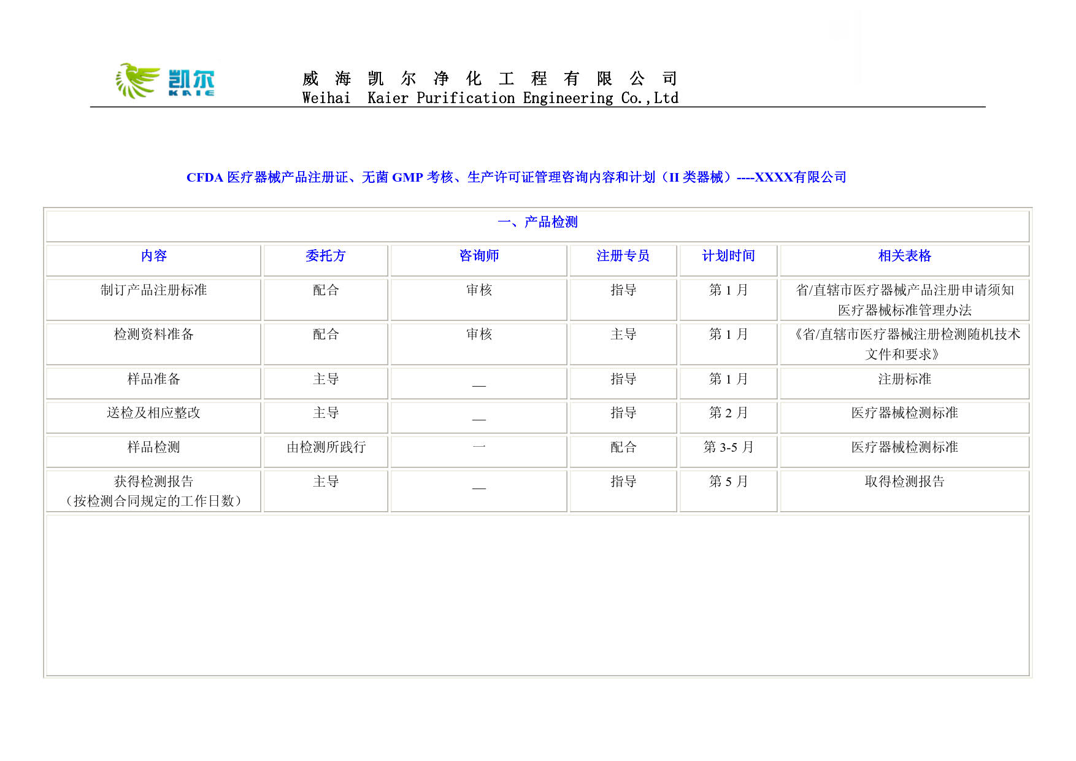Select the 取得检测报告 cell
This screenshot has width=1076, height=761.
(x=904, y=482)
